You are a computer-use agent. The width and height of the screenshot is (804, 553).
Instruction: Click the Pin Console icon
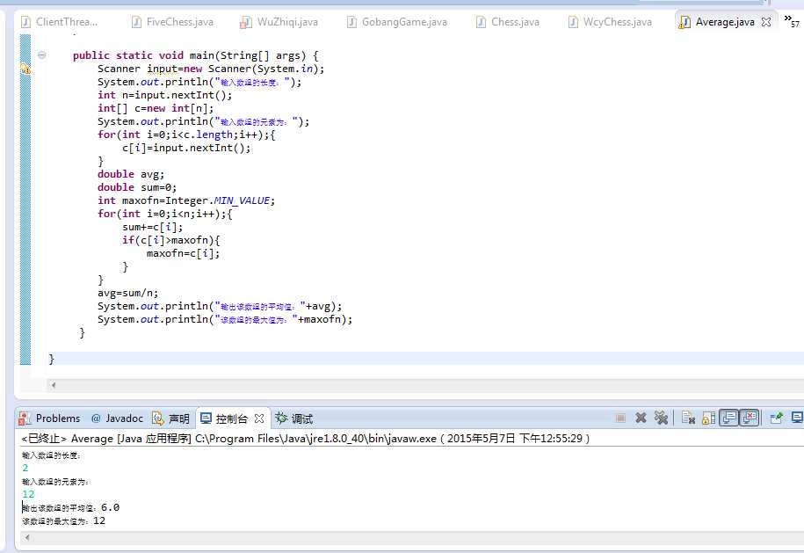click(776, 418)
